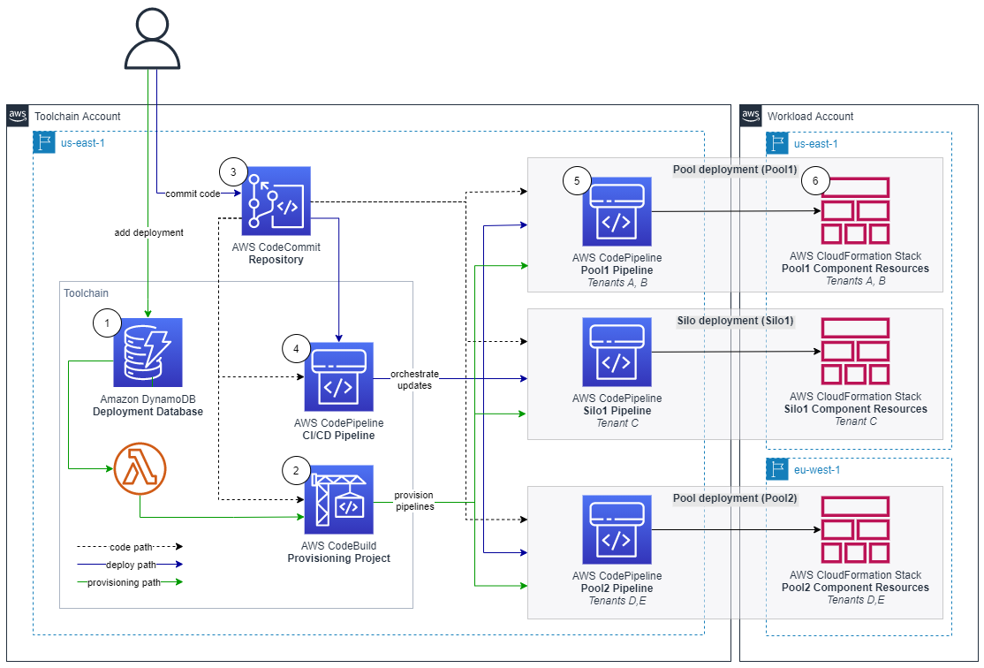Click the Silo1 Component Resources stack icon
This screenshot has height=668, width=984.
pos(854,349)
